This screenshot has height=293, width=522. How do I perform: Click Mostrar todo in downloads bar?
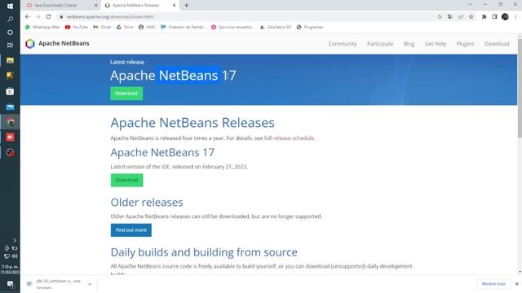pos(493,284)
